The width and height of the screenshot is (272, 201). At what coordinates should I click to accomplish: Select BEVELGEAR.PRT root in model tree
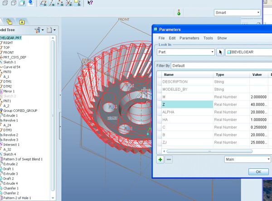tap(10, 38)
